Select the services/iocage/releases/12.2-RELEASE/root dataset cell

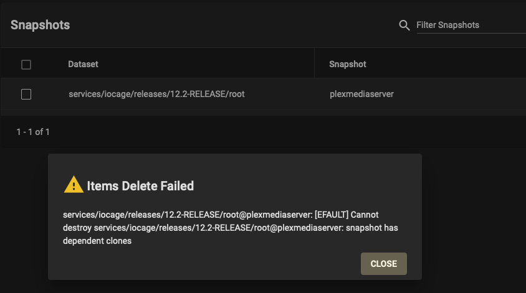click(156, 94)
